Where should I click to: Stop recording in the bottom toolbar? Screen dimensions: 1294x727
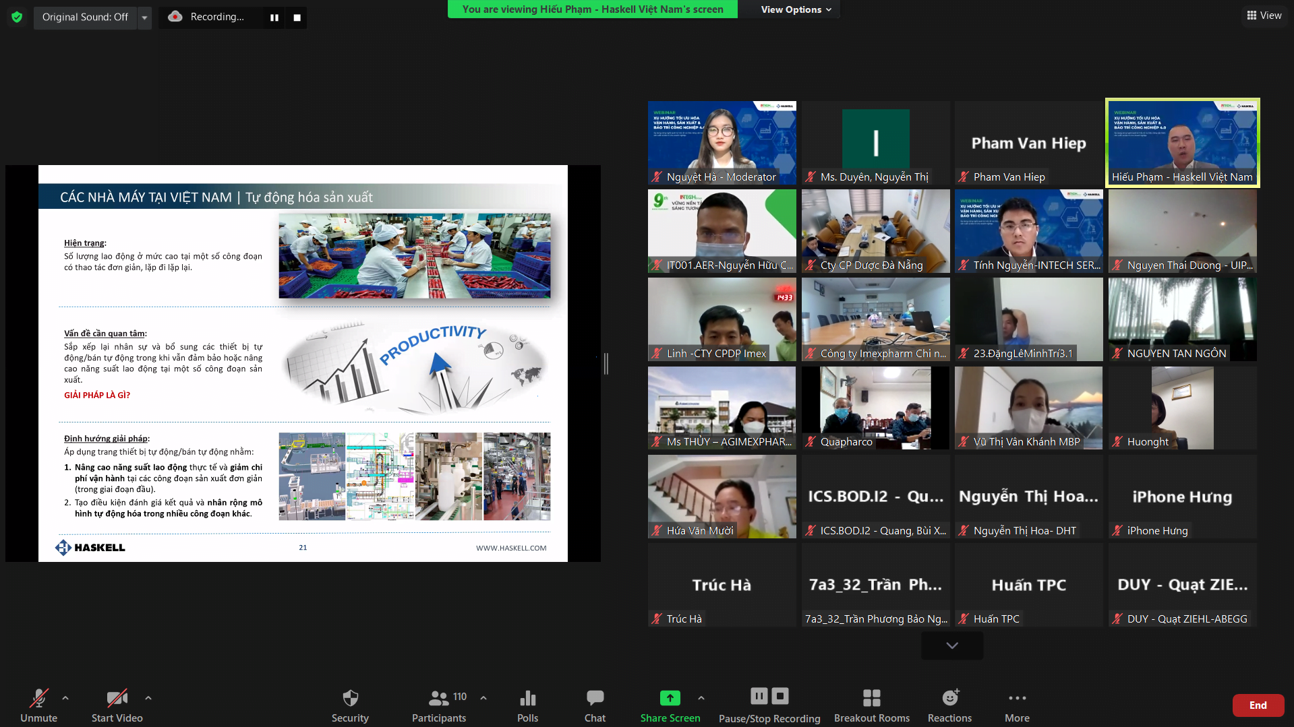[x=780, y=696]
